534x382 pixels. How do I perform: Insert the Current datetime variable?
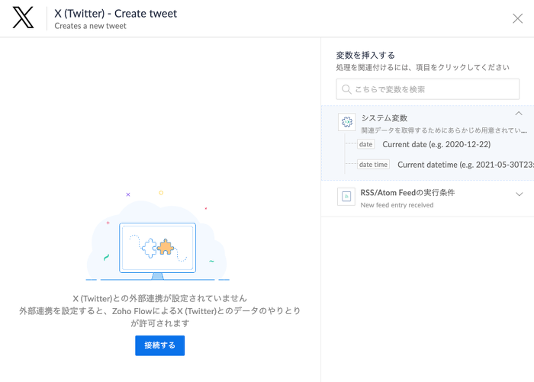point(465,165)
